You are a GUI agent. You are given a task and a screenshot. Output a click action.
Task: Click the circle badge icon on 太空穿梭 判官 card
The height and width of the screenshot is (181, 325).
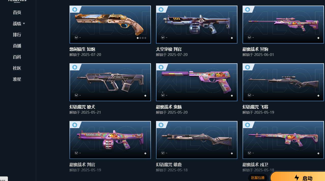161,9
